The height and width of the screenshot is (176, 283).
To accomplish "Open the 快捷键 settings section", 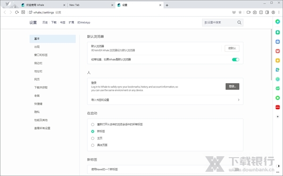I will pos(38,104).
